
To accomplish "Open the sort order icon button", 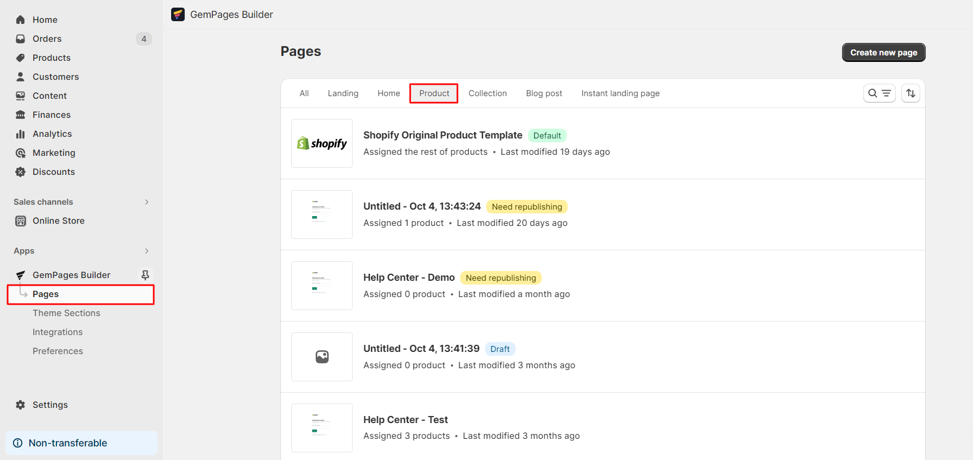I will point(911,93).
